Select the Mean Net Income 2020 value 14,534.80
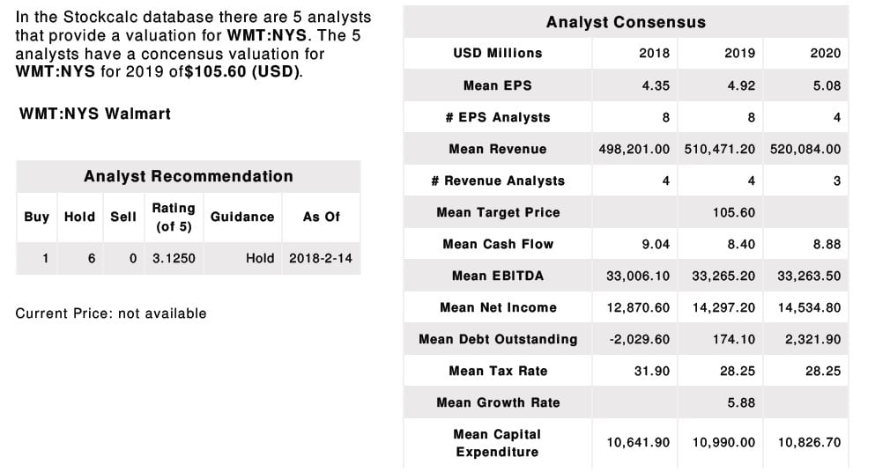This screenshot has width=890, height=472. (809, 307)
